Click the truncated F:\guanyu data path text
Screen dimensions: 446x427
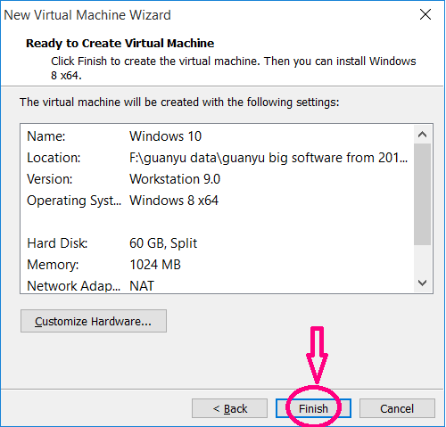268,158
